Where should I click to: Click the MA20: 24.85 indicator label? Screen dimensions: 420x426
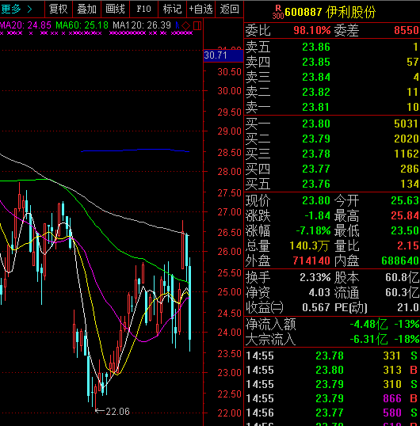tap(25, 25)
